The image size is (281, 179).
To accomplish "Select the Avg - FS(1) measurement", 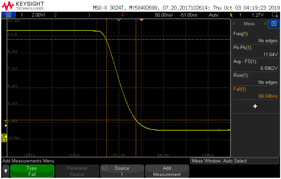I will (255, 65).
